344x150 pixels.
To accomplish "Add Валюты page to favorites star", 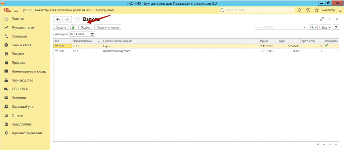I will click(x=78, y=19).
